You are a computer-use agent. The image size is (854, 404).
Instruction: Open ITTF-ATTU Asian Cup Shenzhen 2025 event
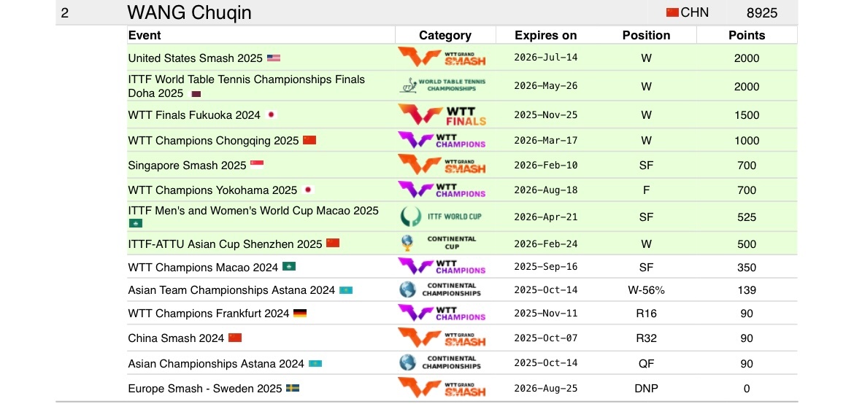(225, 244)
